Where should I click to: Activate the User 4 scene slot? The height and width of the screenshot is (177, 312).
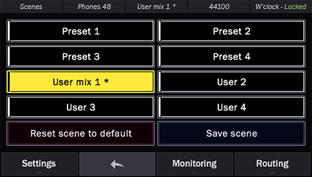coord(231,107)
